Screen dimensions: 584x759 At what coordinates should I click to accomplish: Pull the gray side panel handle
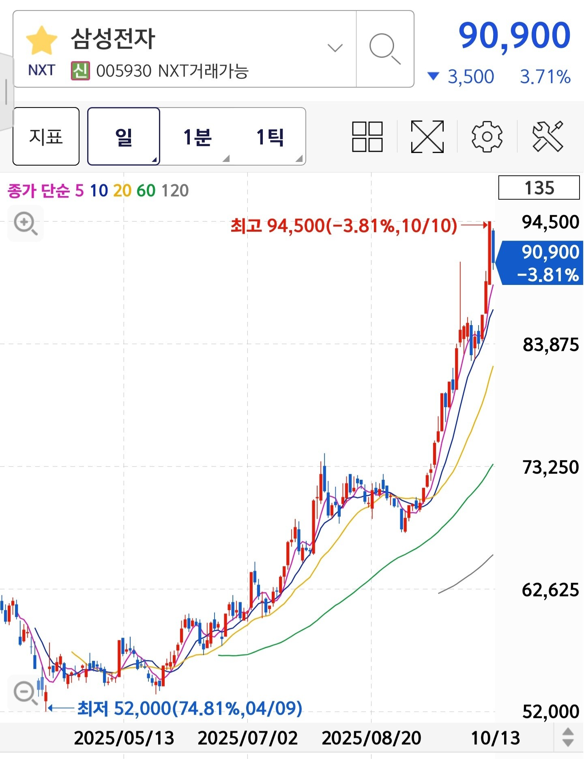click(6, 92)
